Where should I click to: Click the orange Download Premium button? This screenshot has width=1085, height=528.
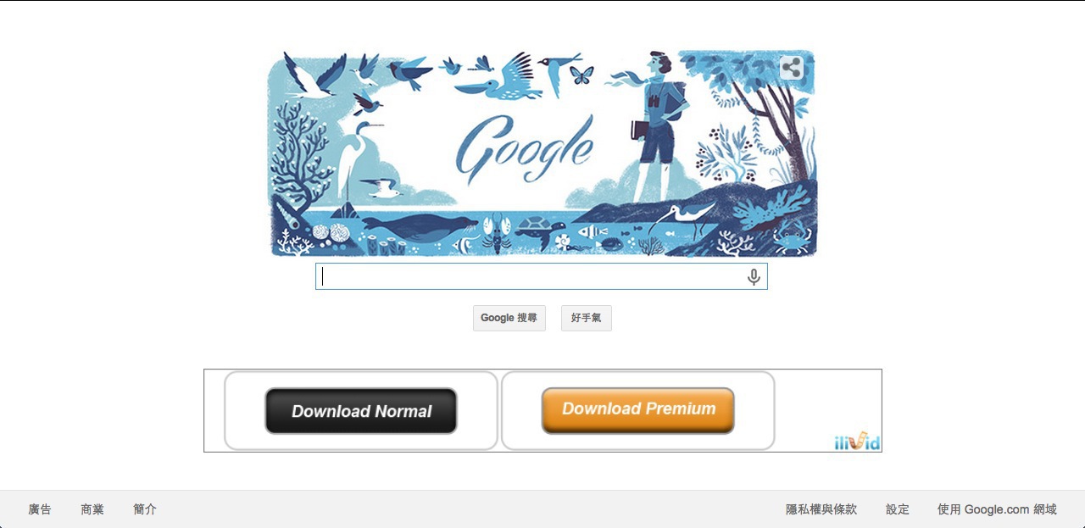tap(638, 410)
